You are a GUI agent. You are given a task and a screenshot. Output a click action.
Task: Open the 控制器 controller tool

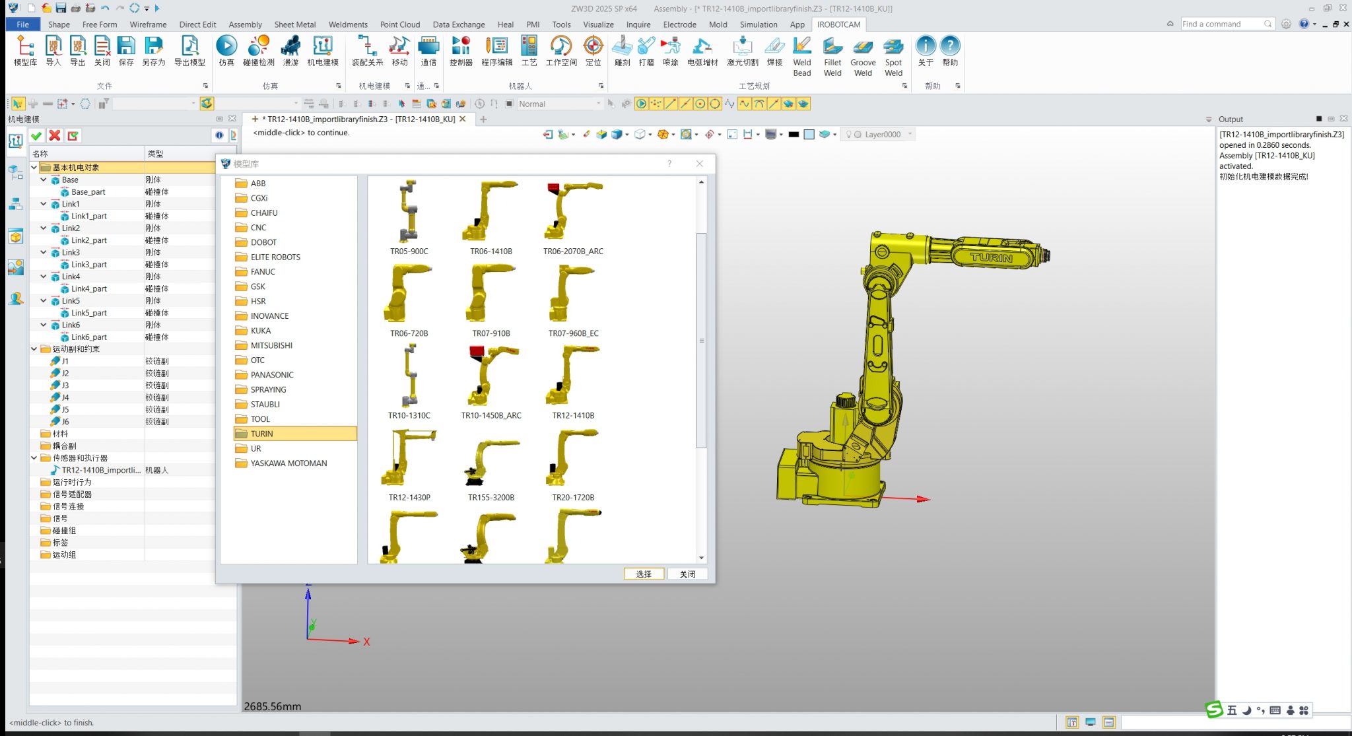click(460, 53)
